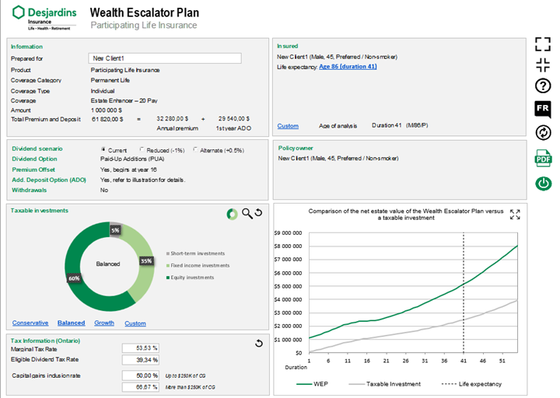Viewport: 560px width, 398px height.
Task: Click the 32 280,00 $ annual premium value
Action: [172, 118]
